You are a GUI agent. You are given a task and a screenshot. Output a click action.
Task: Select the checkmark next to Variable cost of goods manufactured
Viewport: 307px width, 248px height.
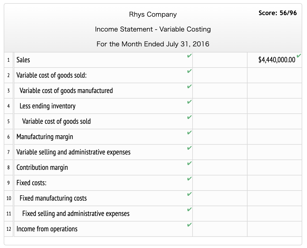[x=189, y=86]
